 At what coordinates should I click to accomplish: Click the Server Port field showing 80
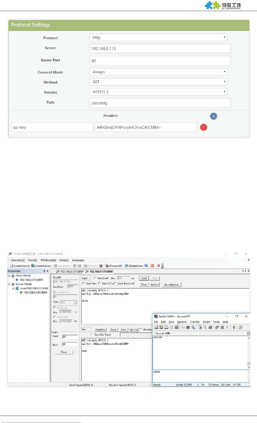click(160, 61)
